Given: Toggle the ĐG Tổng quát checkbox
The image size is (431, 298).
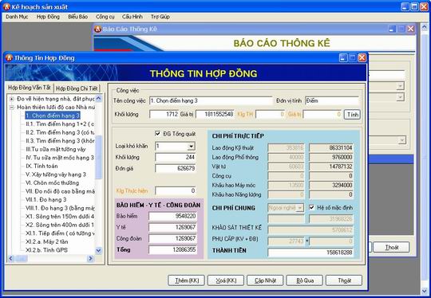Looking at the screenshot, I should [x=157, y=134].
